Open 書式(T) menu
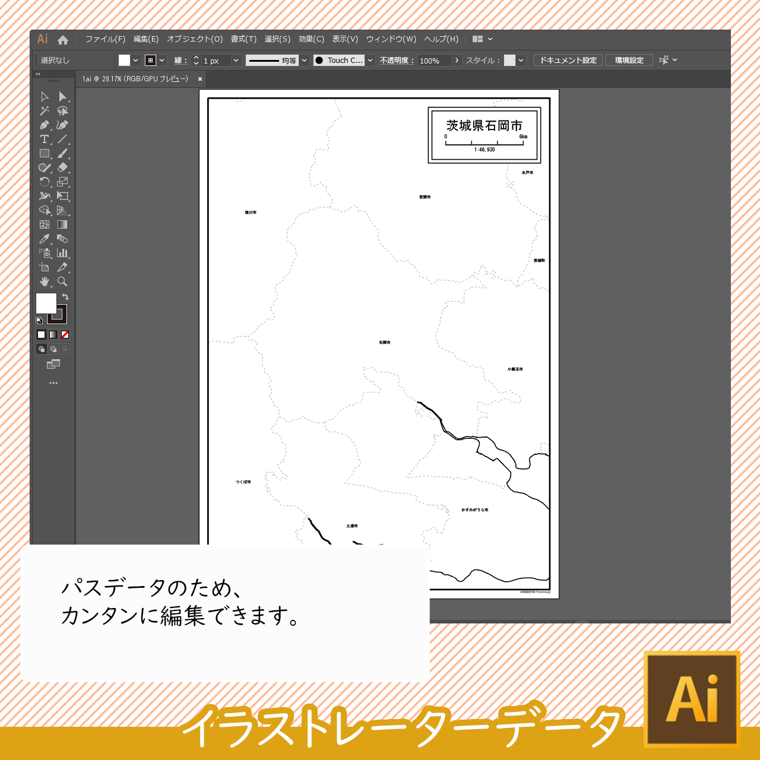Image resolution: width=760 pixels, height=760 pixels. [244, 39]
